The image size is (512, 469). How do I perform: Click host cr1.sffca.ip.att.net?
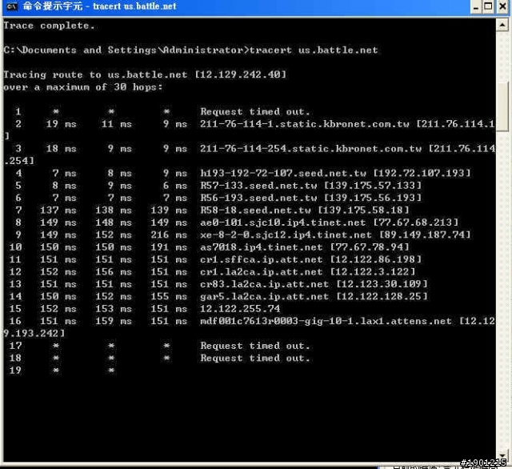tap(262, 259)
